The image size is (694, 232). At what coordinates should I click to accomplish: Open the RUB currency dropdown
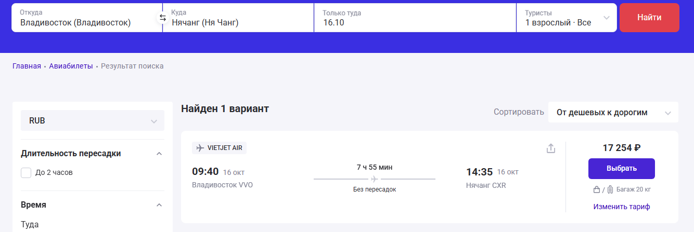[93, 120]
